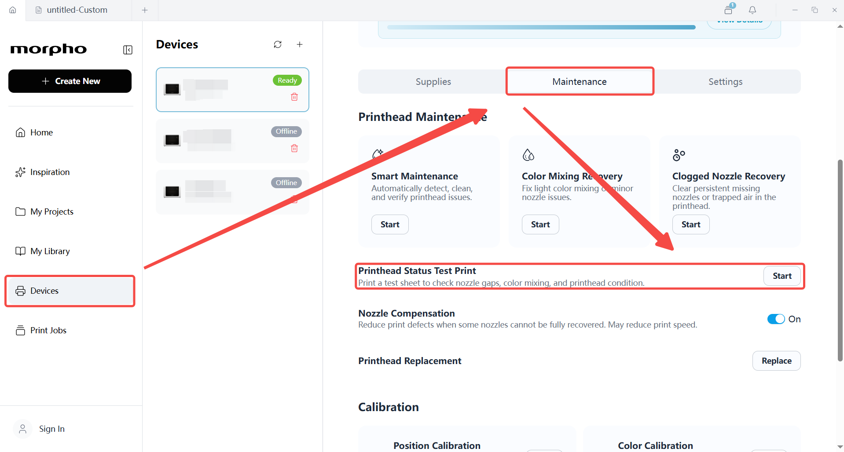
Task: Select Devices in the sidebar
Action: coord(70,291)
